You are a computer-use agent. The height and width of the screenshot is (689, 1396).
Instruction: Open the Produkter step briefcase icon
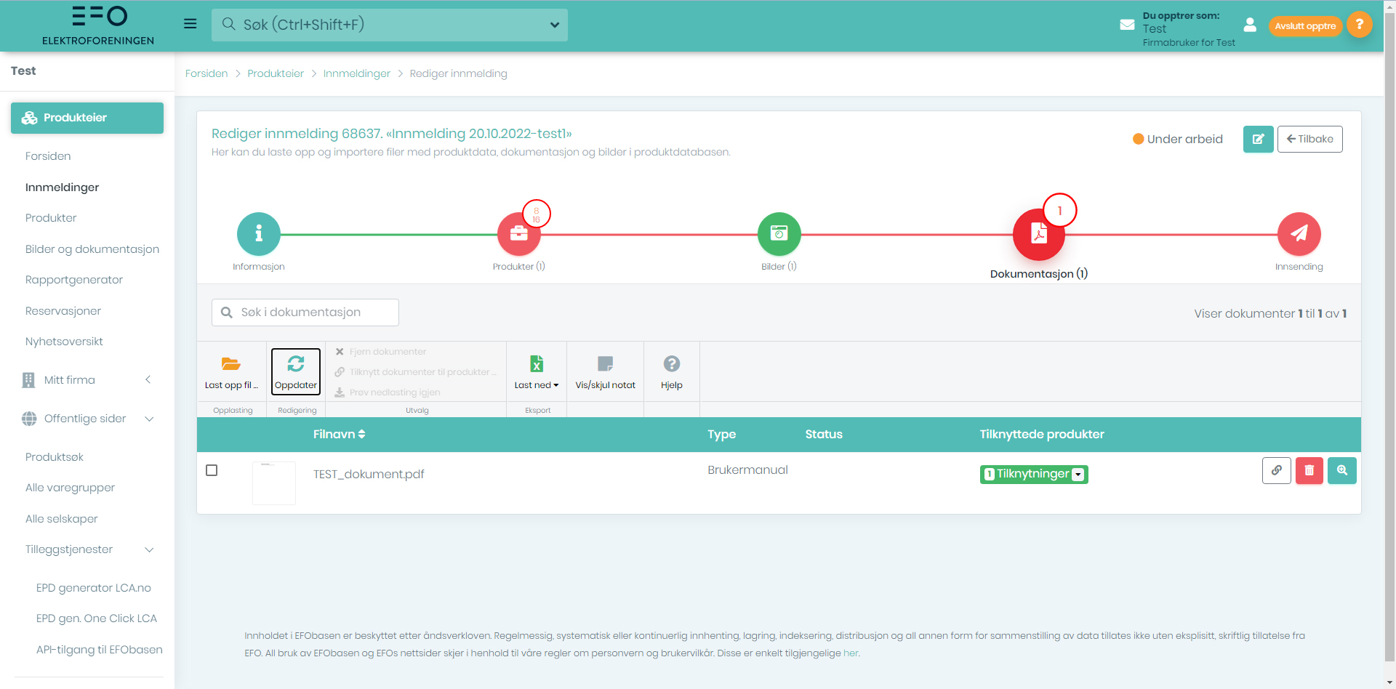pos(518,234)
